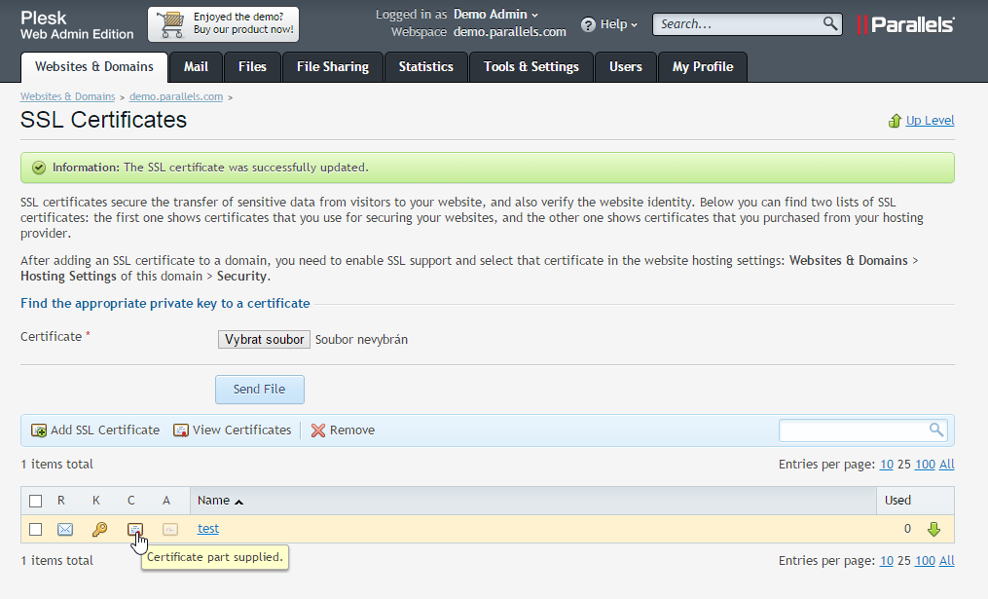Click the R column header
Image resolution: width=988 pixels, height=599 pixels.
61,501
